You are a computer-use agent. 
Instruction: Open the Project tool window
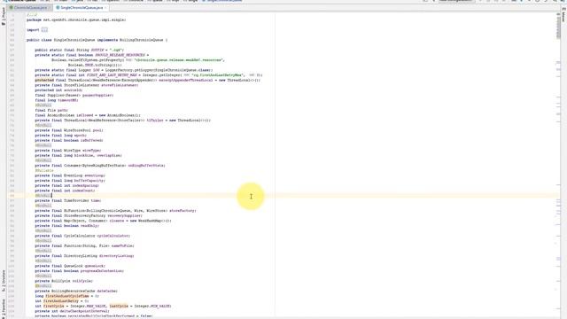4,16
